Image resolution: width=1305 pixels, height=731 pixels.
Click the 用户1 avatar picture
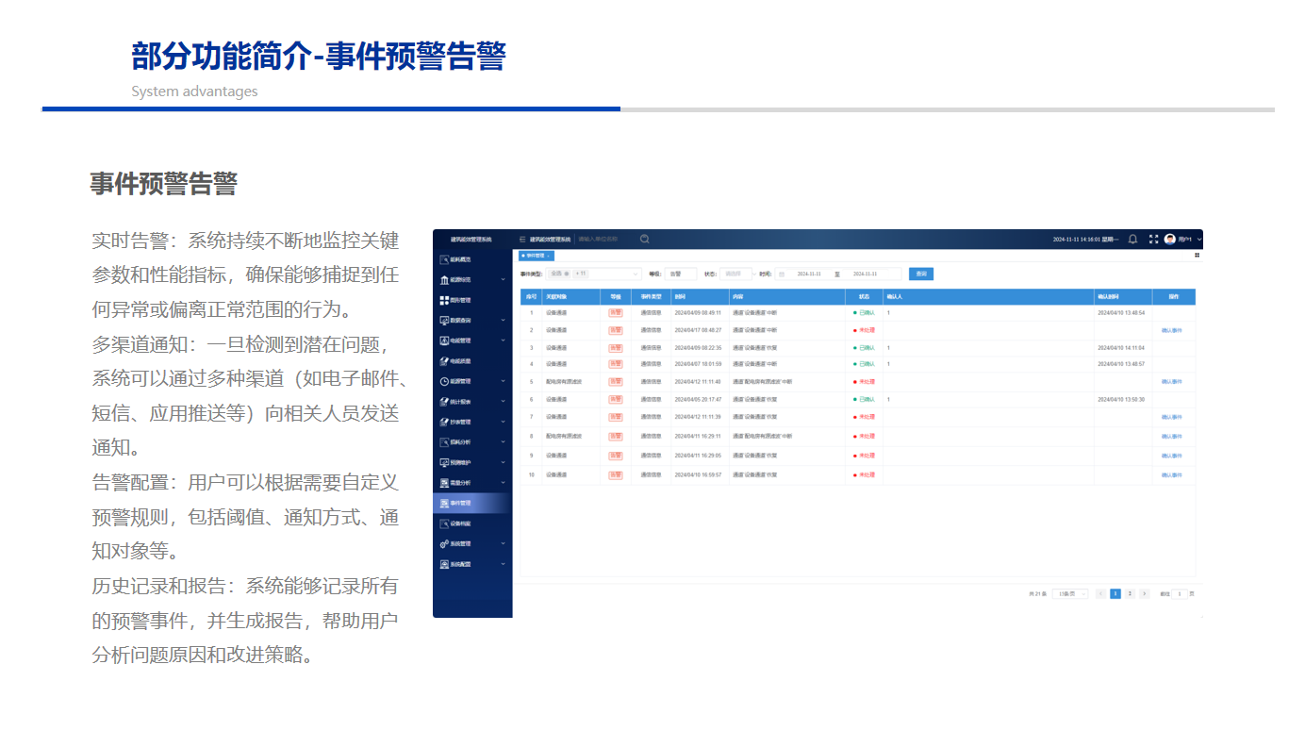(x=1169, y=240)
